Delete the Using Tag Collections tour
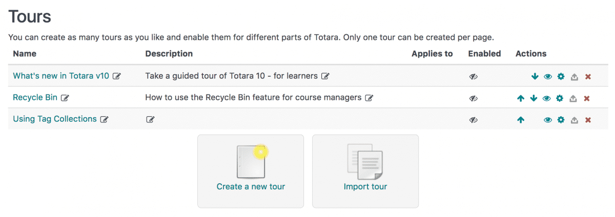 pos(588,120)
